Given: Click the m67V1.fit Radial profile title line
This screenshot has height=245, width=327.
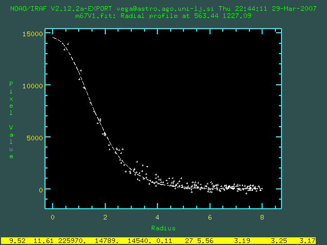Looking at the screenshot, I should coord(163,16).
